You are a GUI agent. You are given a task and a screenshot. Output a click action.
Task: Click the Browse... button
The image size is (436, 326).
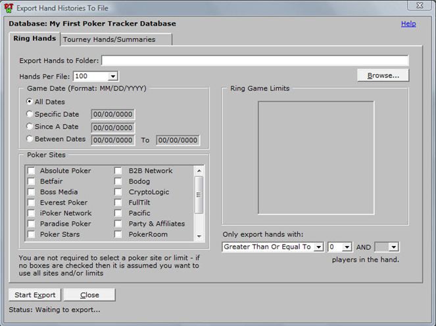pyautogui.click(x=383, y=75)
